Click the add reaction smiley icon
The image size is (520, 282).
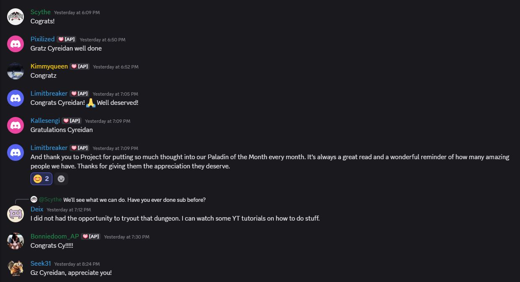[61, 179]
